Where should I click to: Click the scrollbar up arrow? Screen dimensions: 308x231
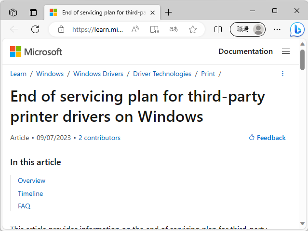pyautogui.click(x=303, y=44)
